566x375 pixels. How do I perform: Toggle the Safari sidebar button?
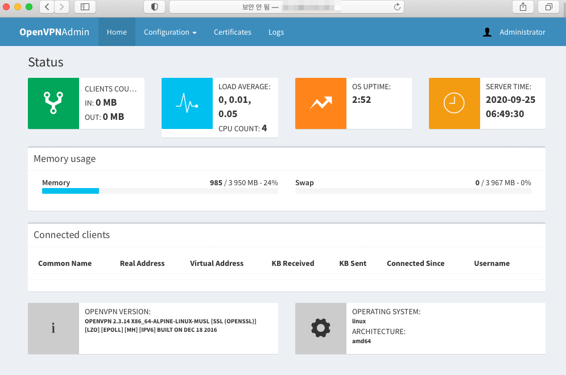[x=85, y=7]
